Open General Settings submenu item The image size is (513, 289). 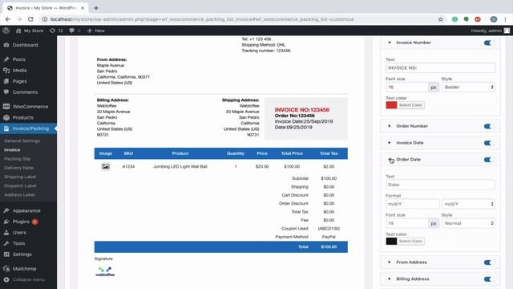click(22, 140)
